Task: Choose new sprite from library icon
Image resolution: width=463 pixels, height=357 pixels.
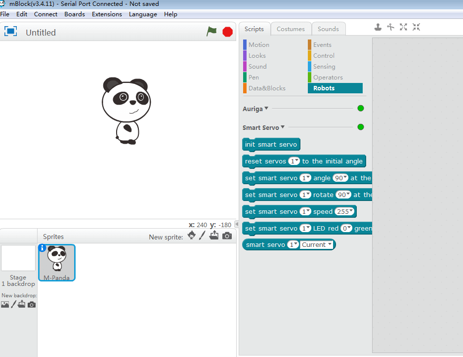Action: [x=192, y=236]
